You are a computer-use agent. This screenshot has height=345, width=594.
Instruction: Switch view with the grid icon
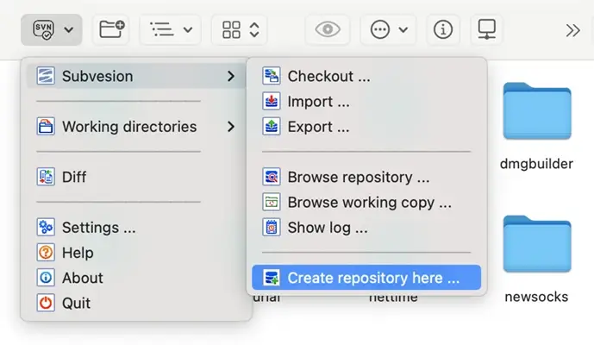click(x=231, y=29)
